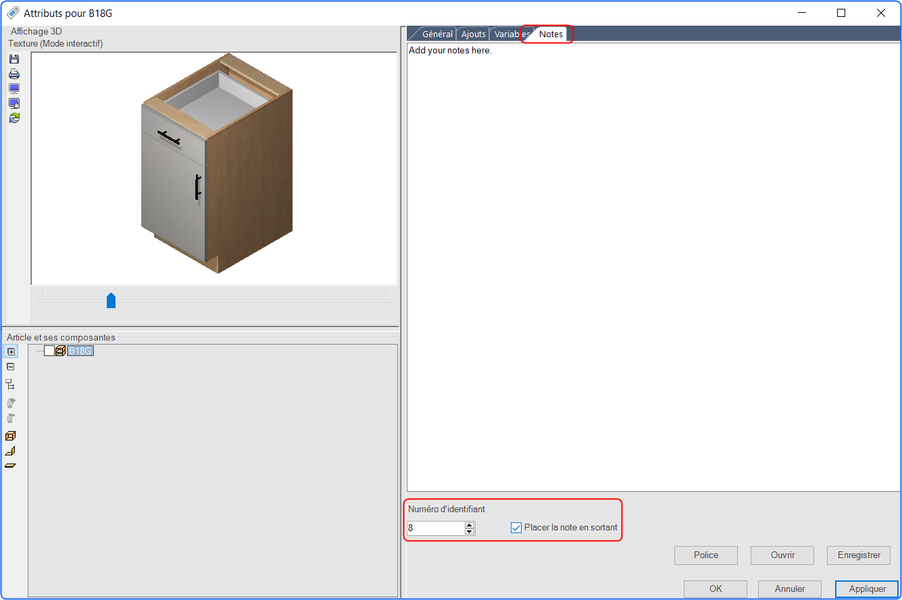Click the app icon in the title bar

[x=13, y=13]
